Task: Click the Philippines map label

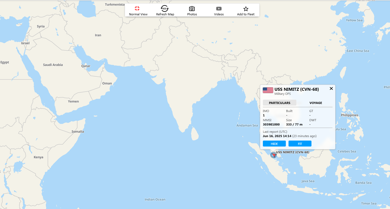Action: tap(350, 115)
